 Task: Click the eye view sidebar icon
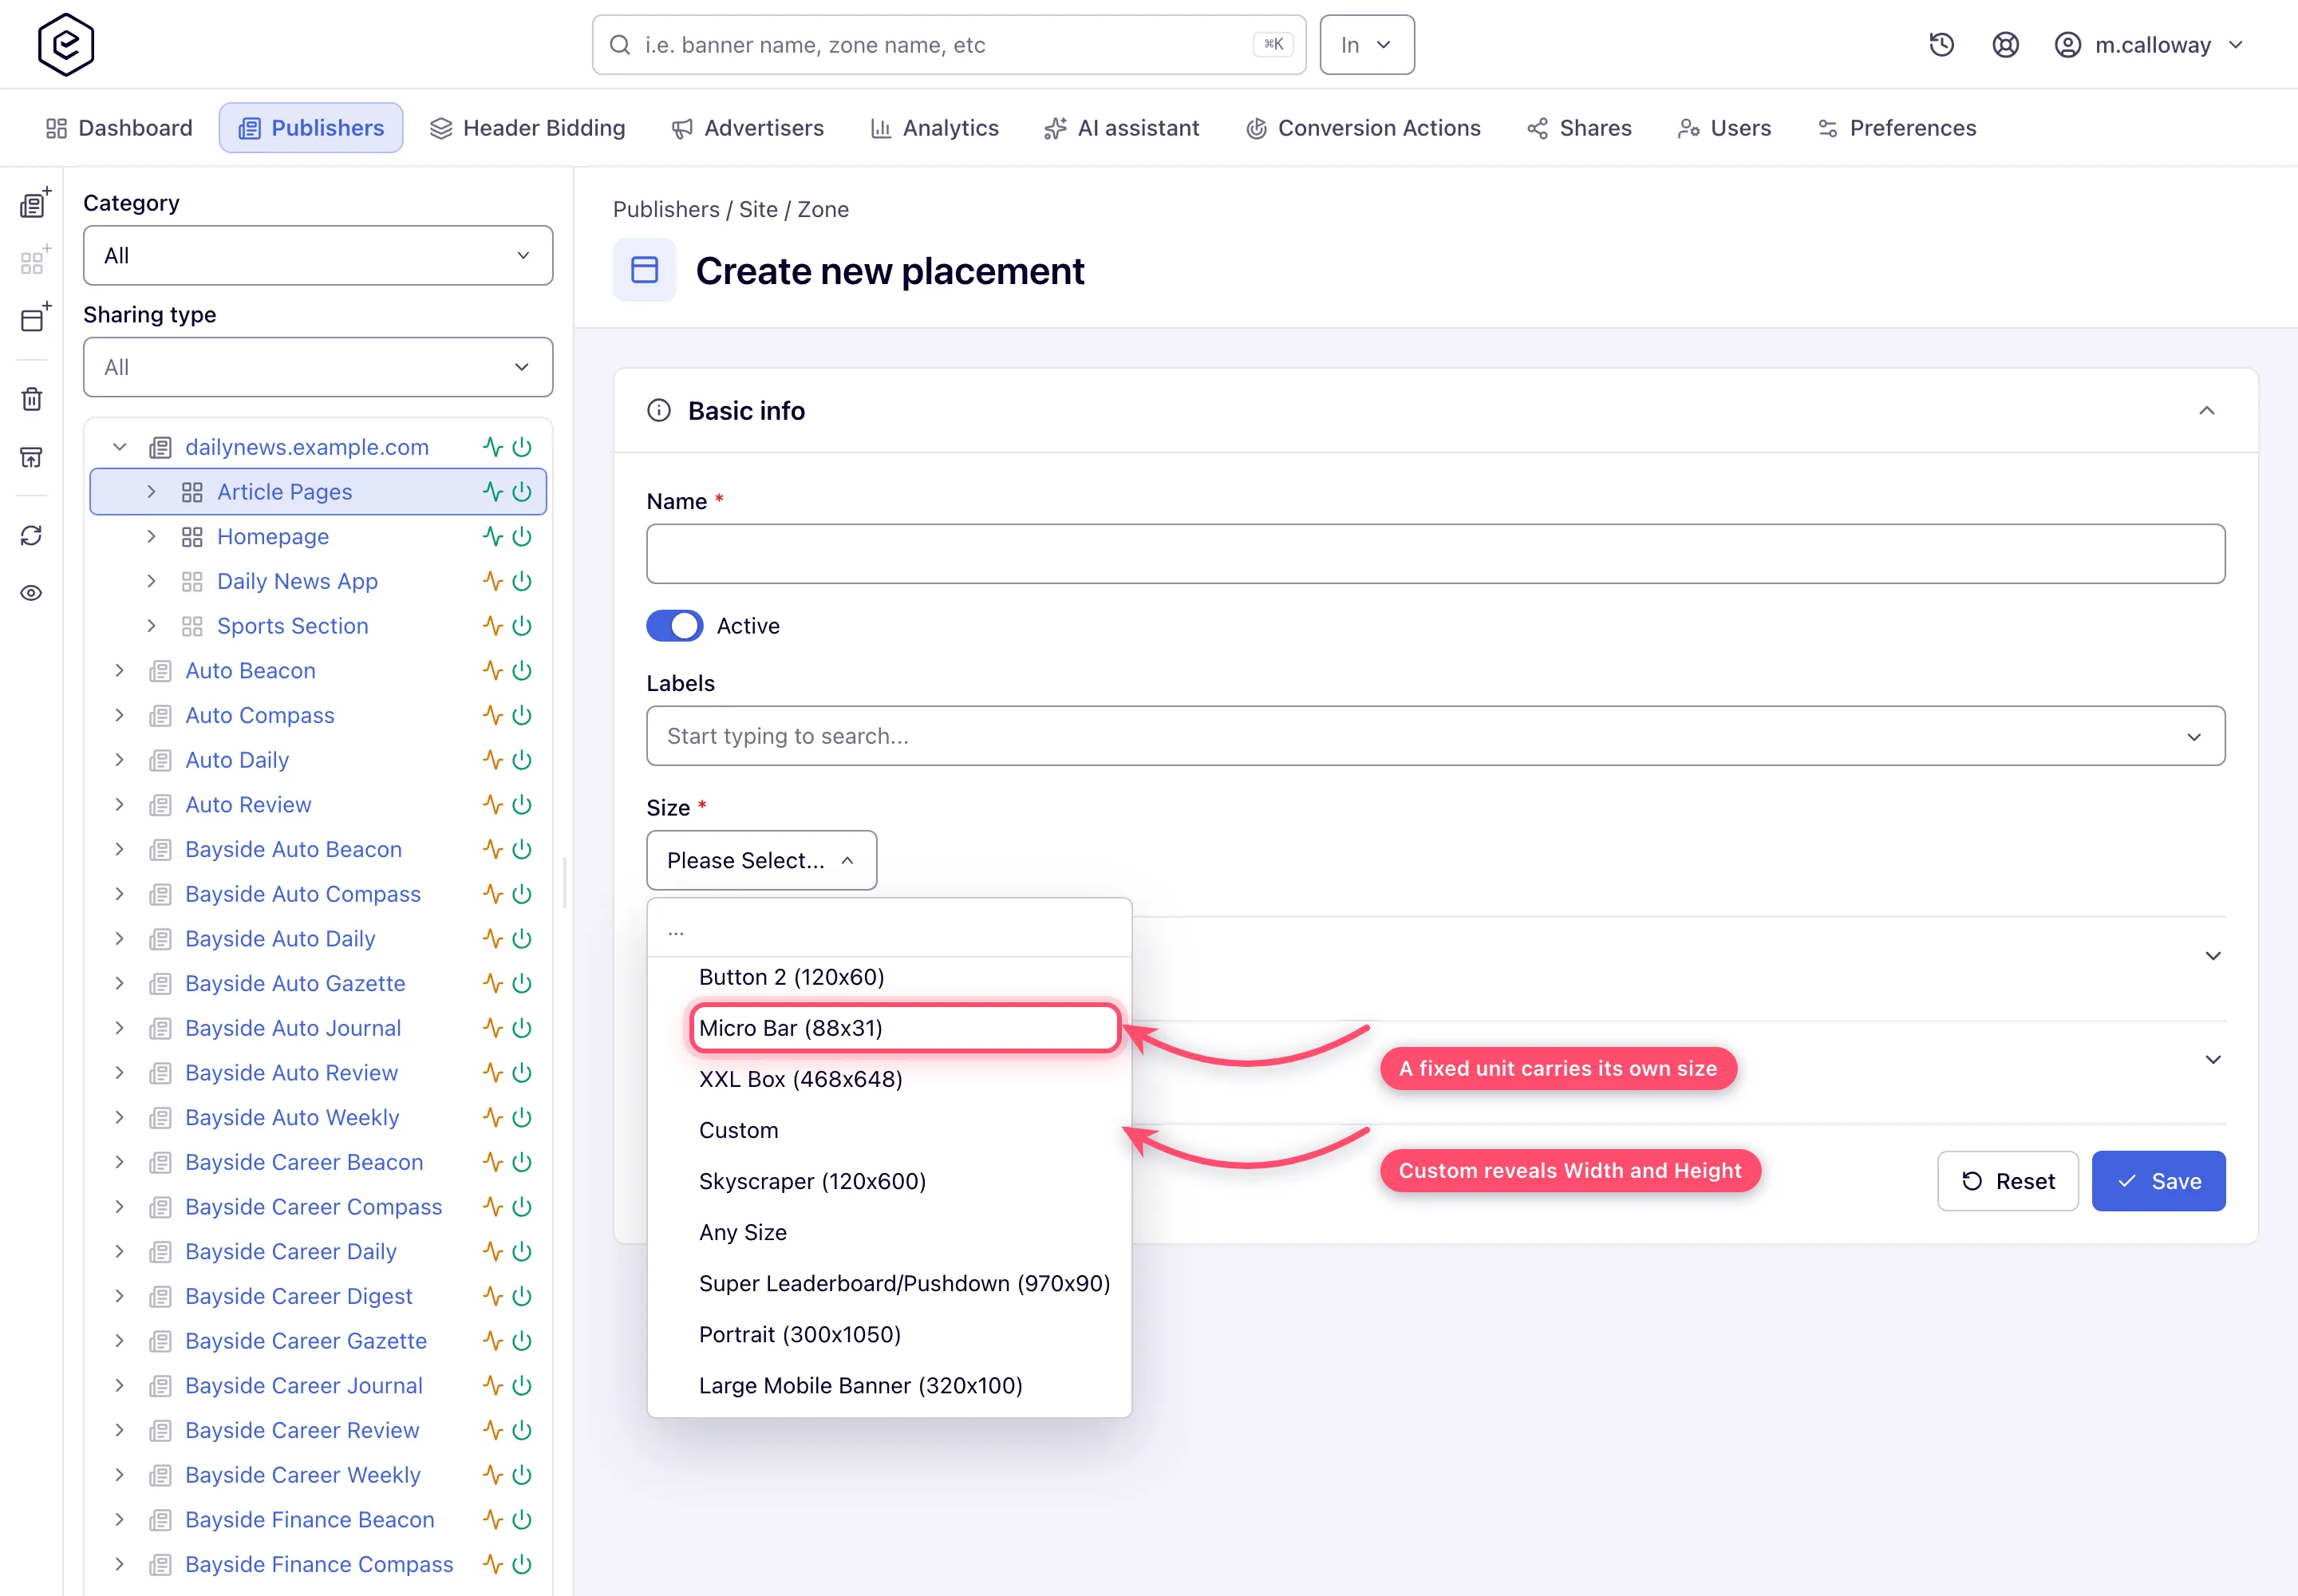click(32, 593)
